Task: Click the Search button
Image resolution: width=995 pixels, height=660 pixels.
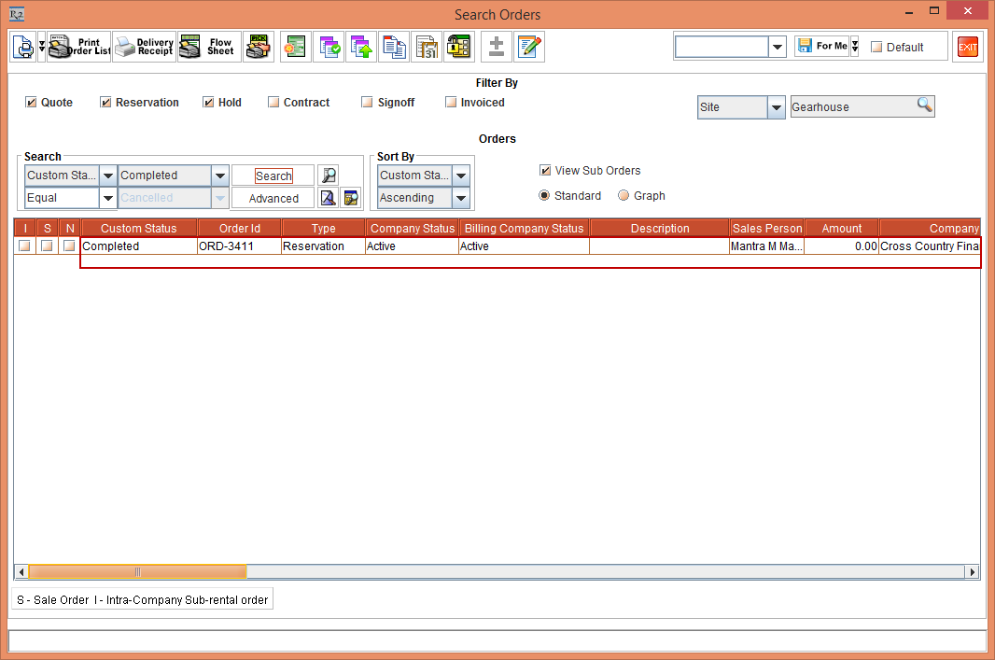Action: (273, 176)
